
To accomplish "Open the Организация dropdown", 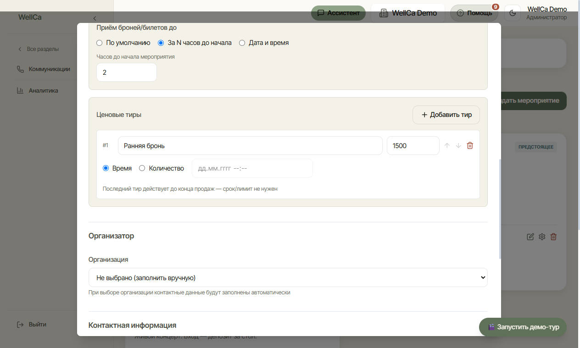I will (288, 277).
